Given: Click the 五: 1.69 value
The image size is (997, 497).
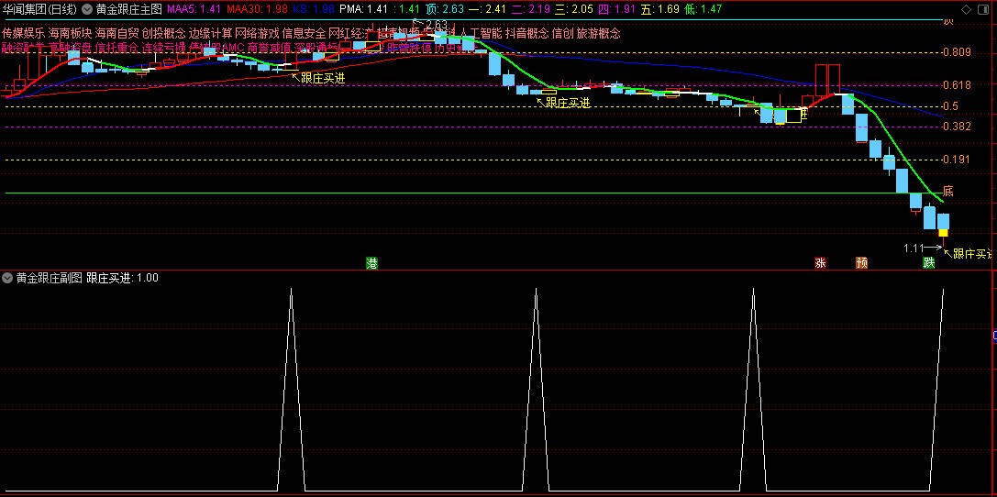Looking at the screenshot, I should click(659, 9).
